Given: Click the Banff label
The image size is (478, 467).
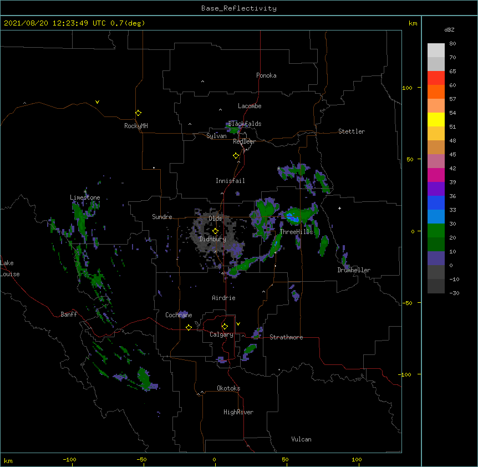Looking at the screenshot, I should pyautogui.click(x=69, y=314).
